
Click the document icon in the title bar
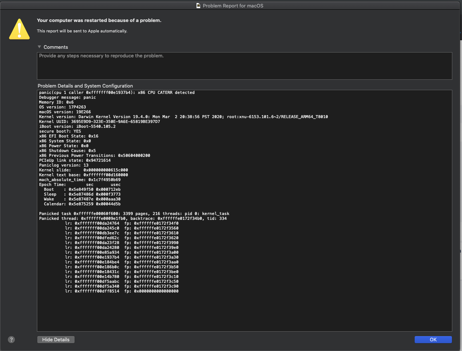point(198,6)
